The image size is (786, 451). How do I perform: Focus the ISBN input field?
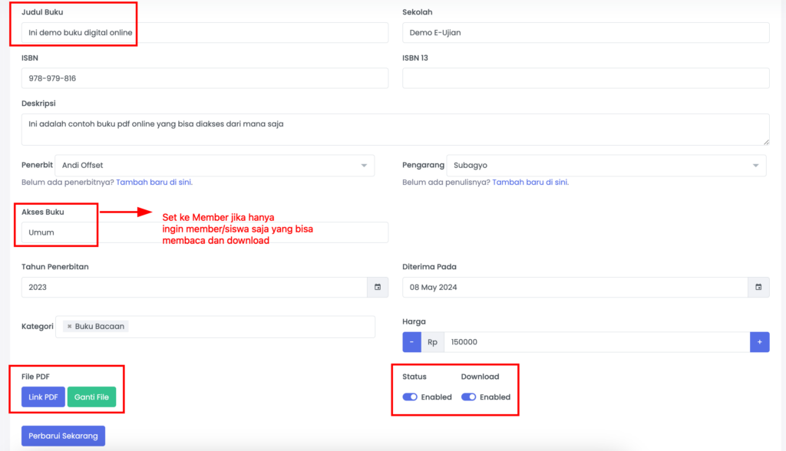(204, 78)
